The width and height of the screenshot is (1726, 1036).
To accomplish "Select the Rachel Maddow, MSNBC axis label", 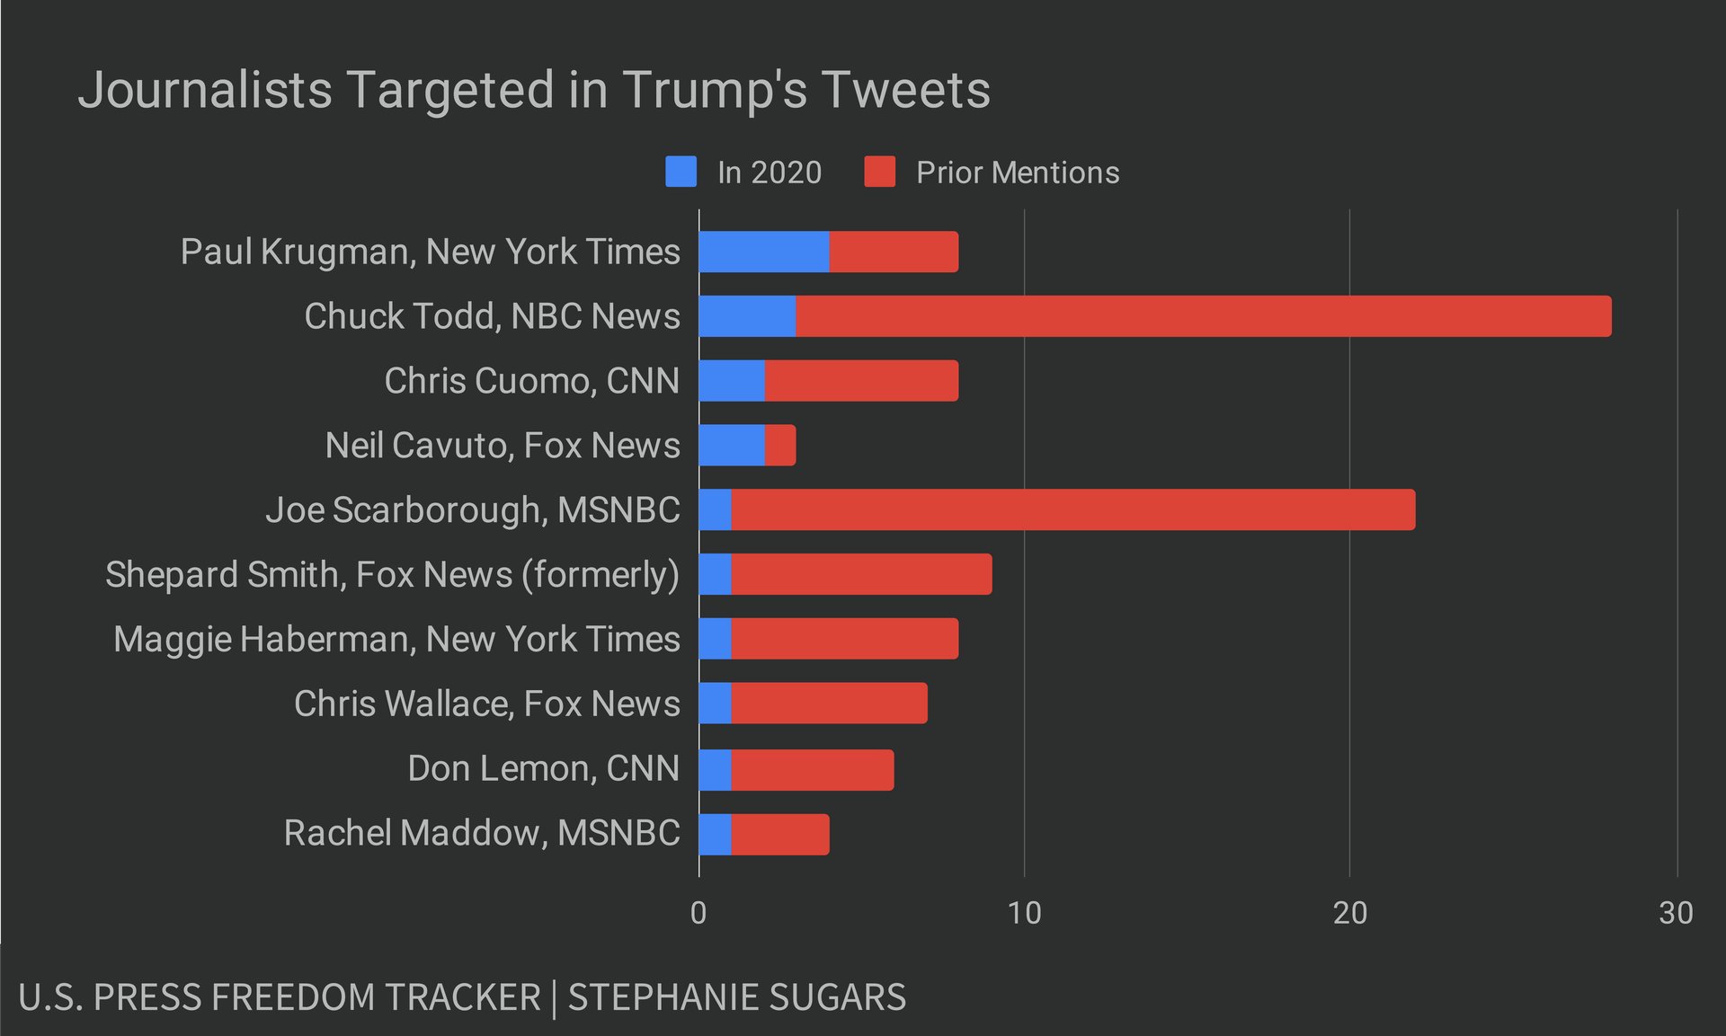I will 482,833.
